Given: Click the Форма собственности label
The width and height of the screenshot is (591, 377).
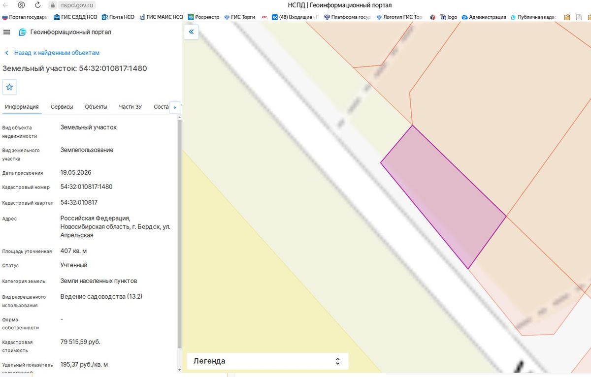Looking at the screenshot, I should click(21, 323).
